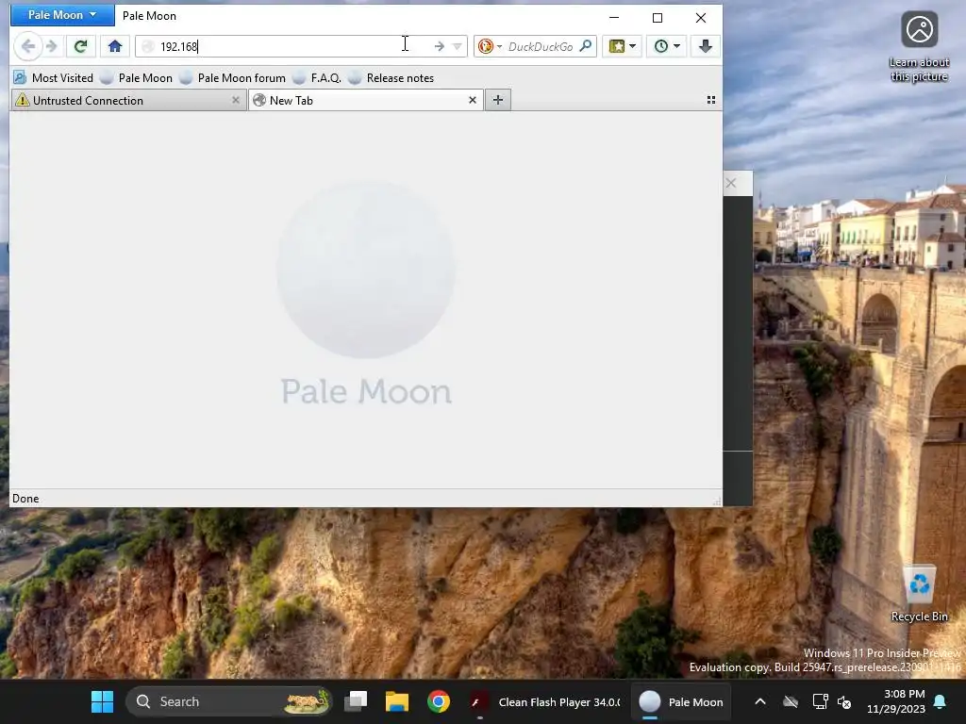Open the Home page icon

coord(115,46)
